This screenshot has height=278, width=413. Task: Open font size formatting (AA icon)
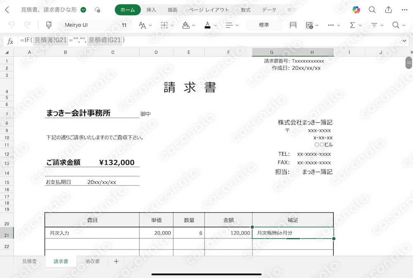click(142, 25)
